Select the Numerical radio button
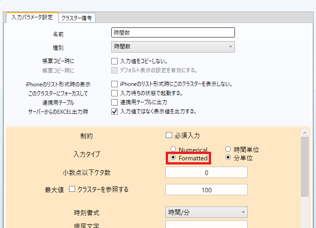 pos(173,149)
